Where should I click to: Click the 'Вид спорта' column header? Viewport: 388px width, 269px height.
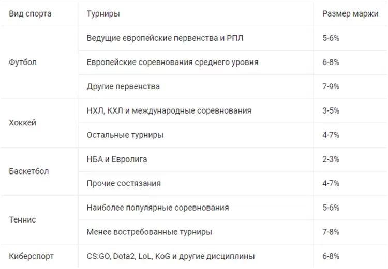point(30,13)
